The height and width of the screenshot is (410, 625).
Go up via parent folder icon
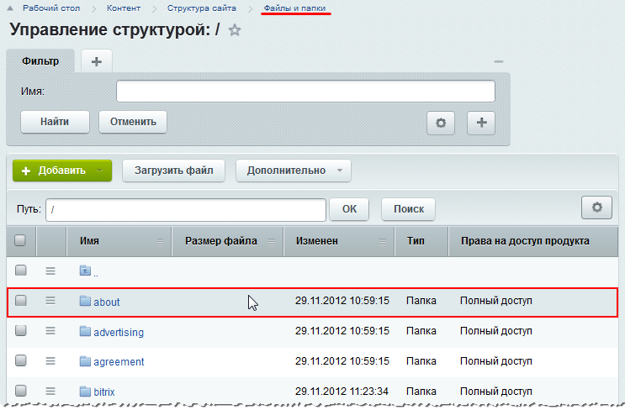(85, 271)
